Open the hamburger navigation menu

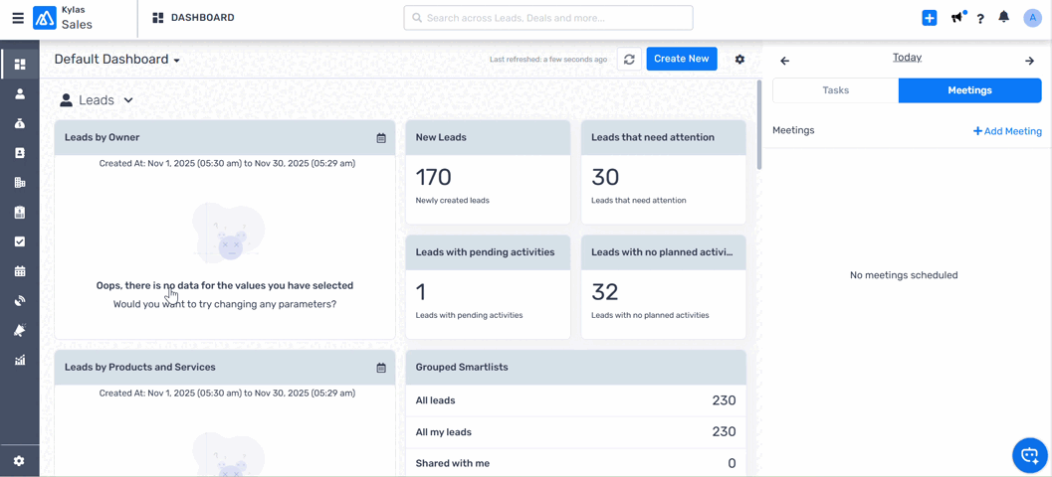pyautogui.click(x=18, y=18)
